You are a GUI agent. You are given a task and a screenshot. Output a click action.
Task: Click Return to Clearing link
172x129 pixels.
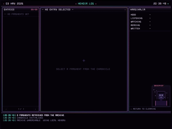click(x=143, y=109)
